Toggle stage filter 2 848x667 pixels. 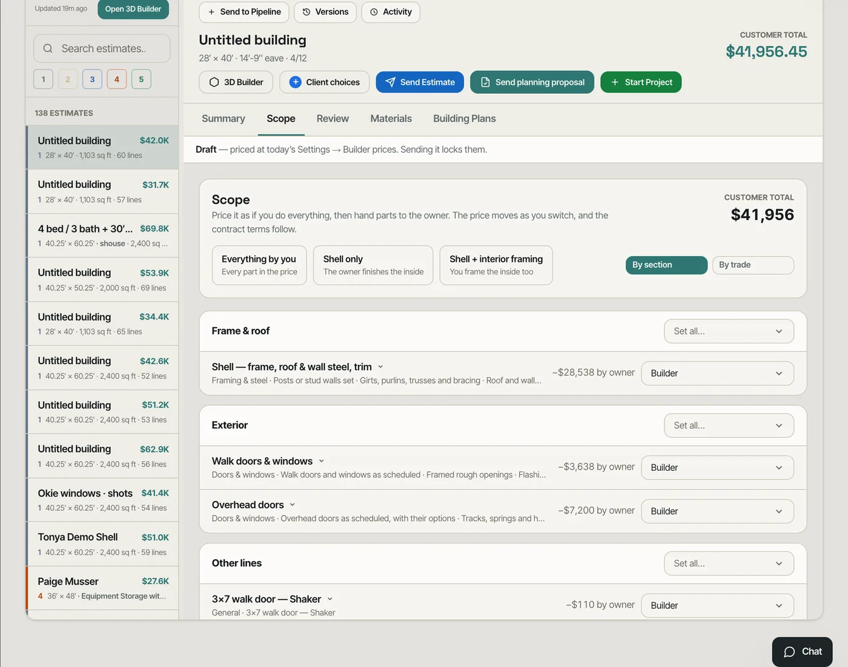[68, 79]
